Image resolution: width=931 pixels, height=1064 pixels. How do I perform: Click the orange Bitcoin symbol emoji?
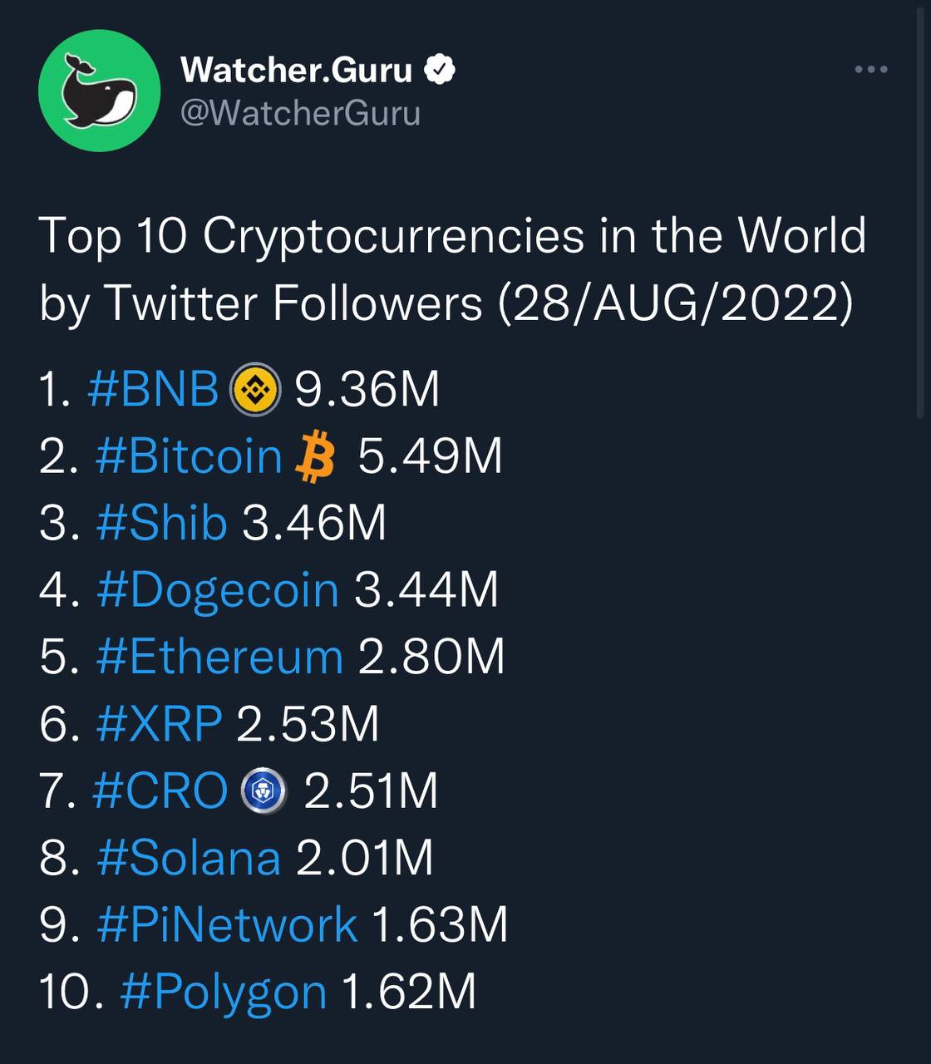(x=316, y=458)
